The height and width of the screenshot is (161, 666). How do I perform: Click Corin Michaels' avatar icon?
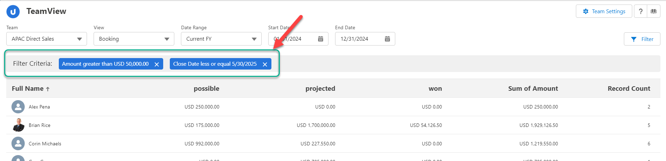point(18,144)
